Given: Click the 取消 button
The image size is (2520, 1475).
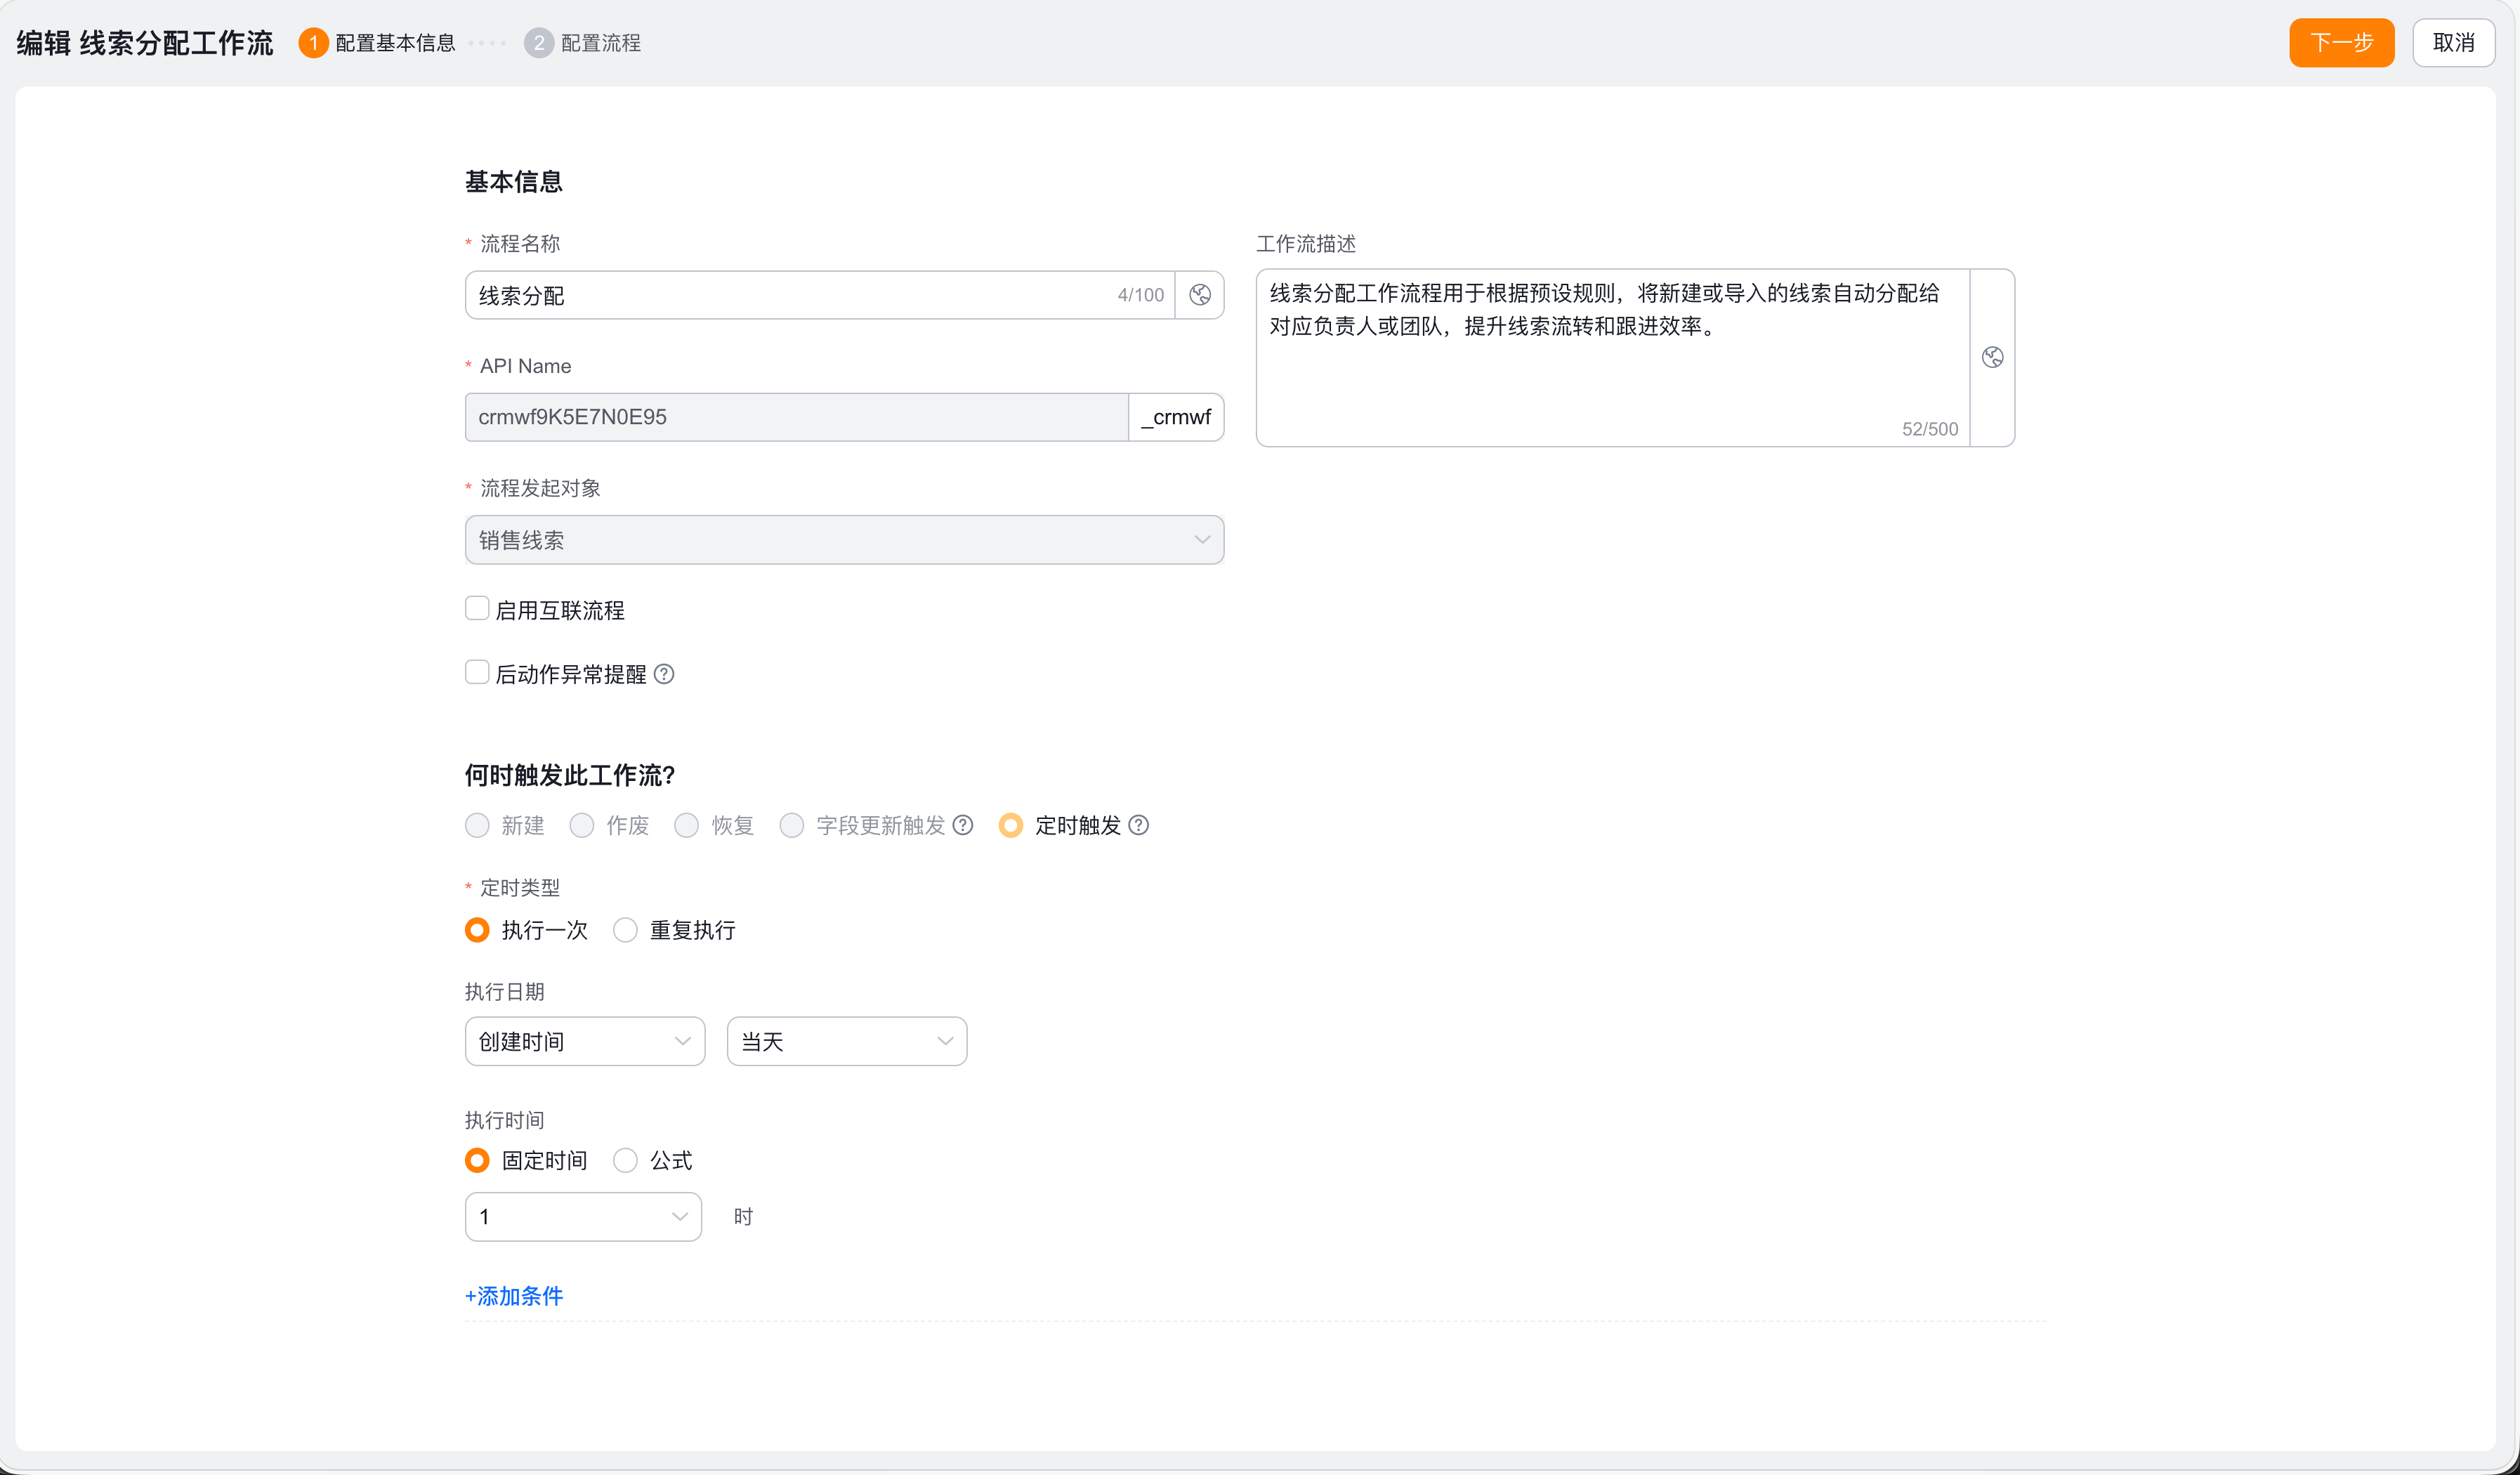Looking at the screenshot, I should coord(2453,43).
